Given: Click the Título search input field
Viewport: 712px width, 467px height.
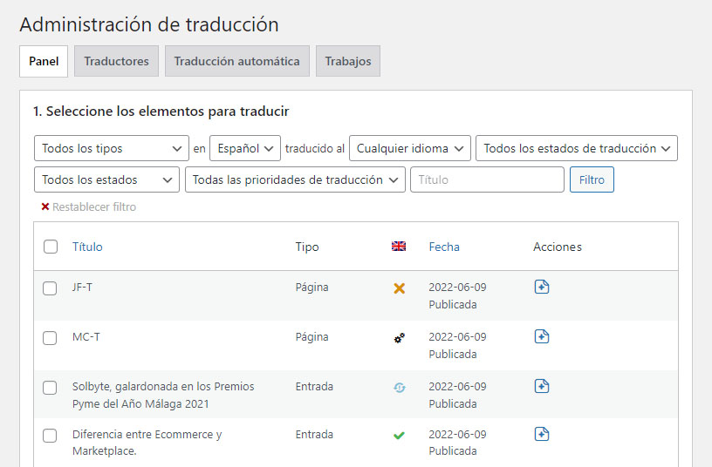Looking at the screenshot, I should click(487, 179).
